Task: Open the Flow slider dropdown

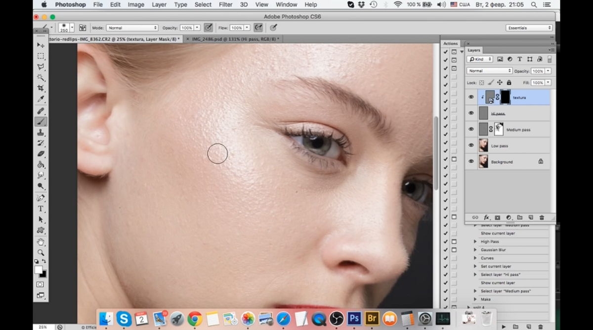Action: (x=247, y=28)
